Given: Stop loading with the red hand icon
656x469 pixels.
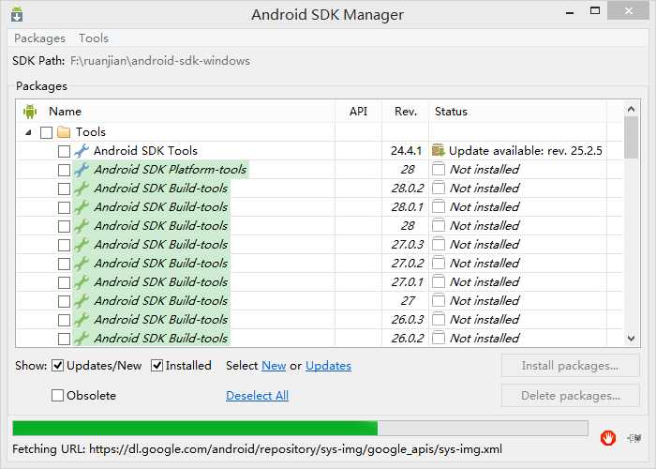Looking at the screenshot, I should tap(607, 438).
